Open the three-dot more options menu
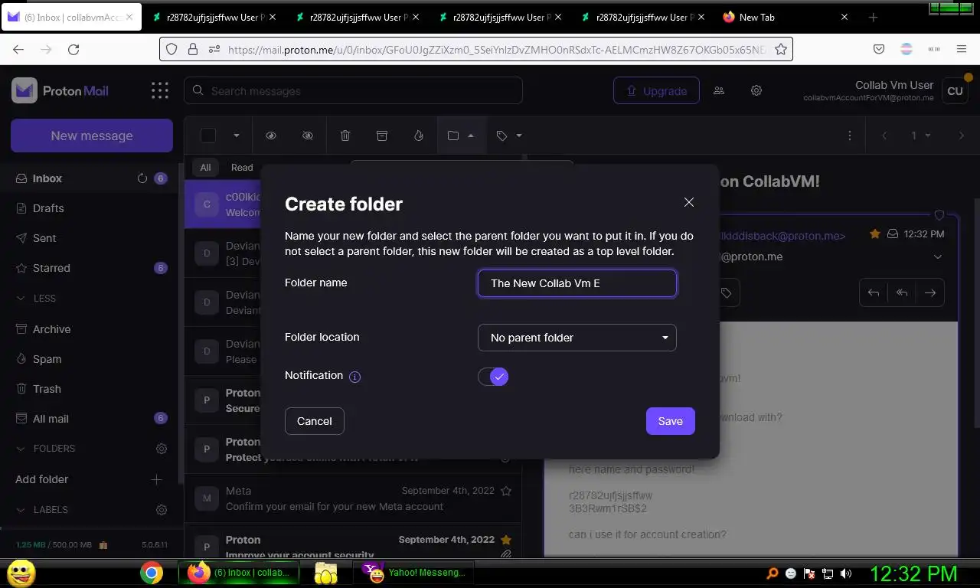Image resolution: width=980 pixels, height=588 pixels. click(850, 136)
